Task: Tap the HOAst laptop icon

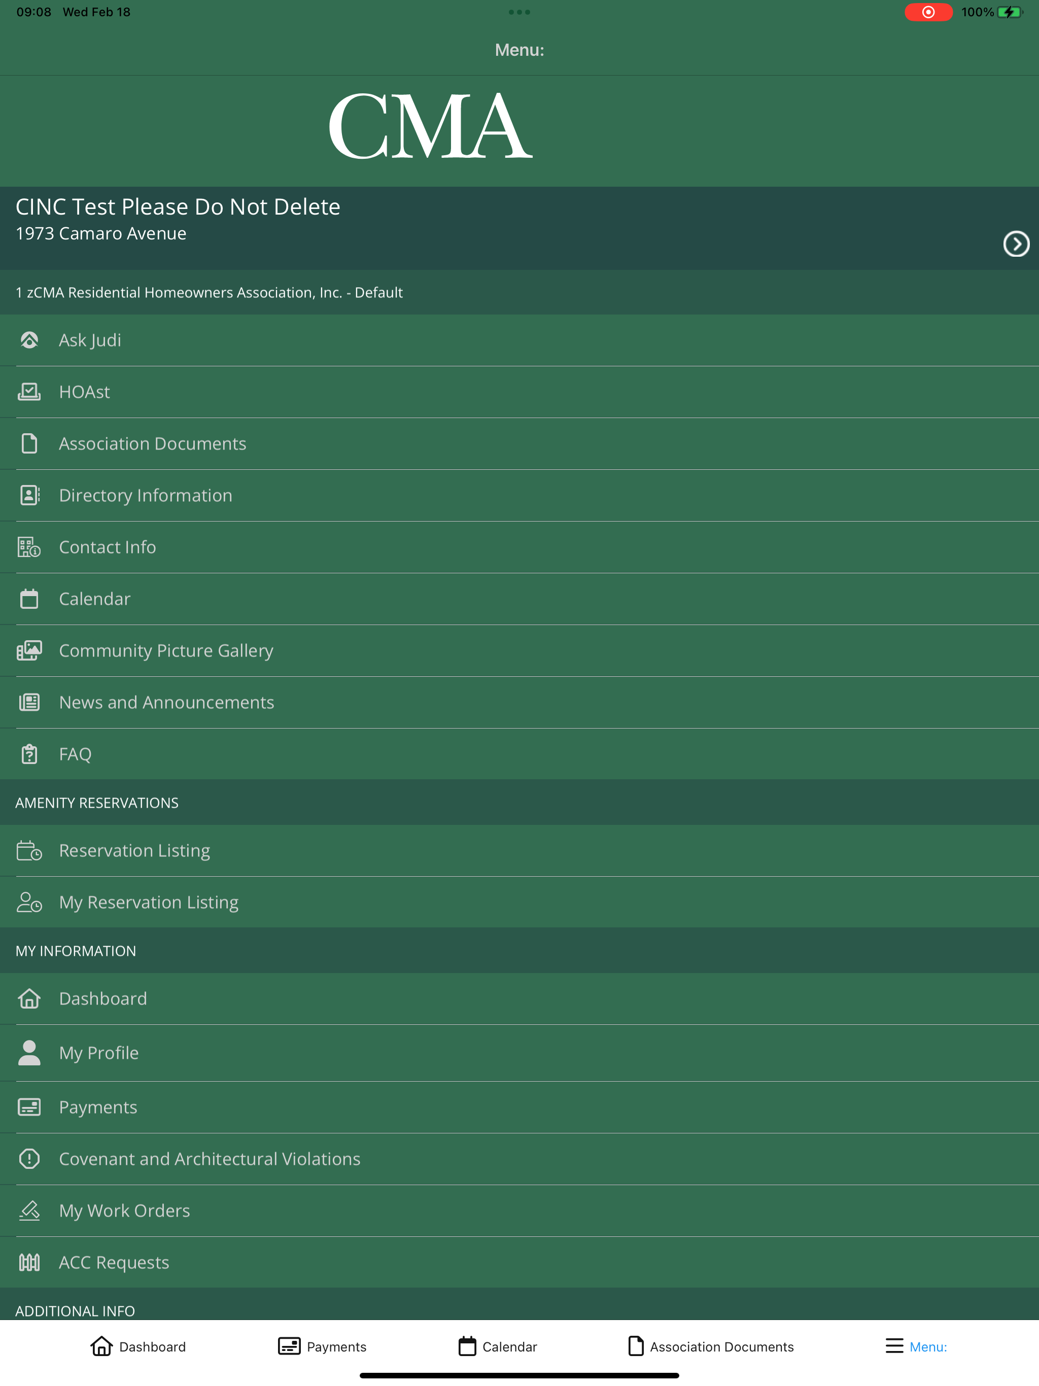Action: (29, 392)
